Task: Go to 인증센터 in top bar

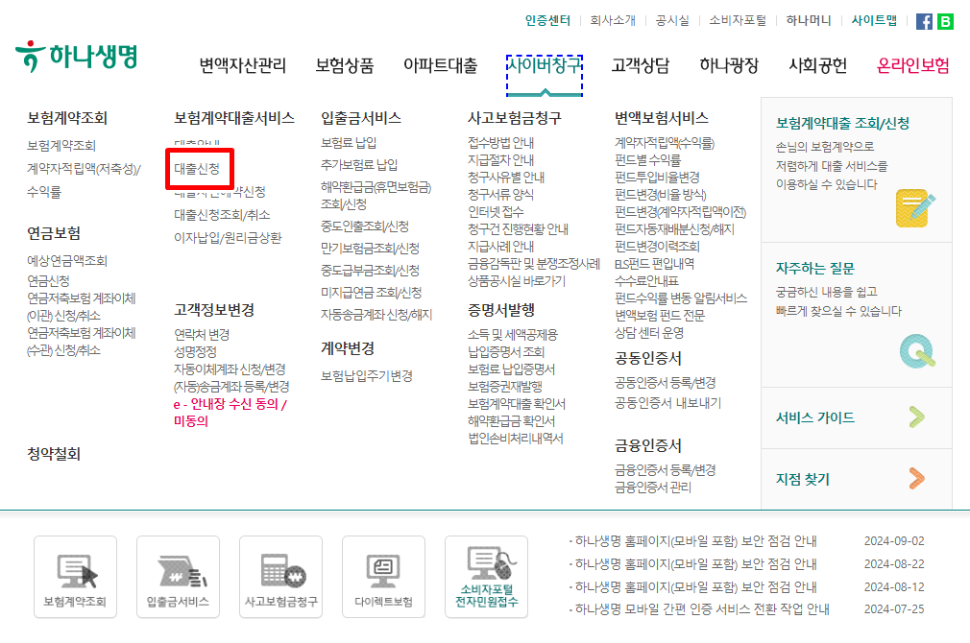Action: coord(547,20)
